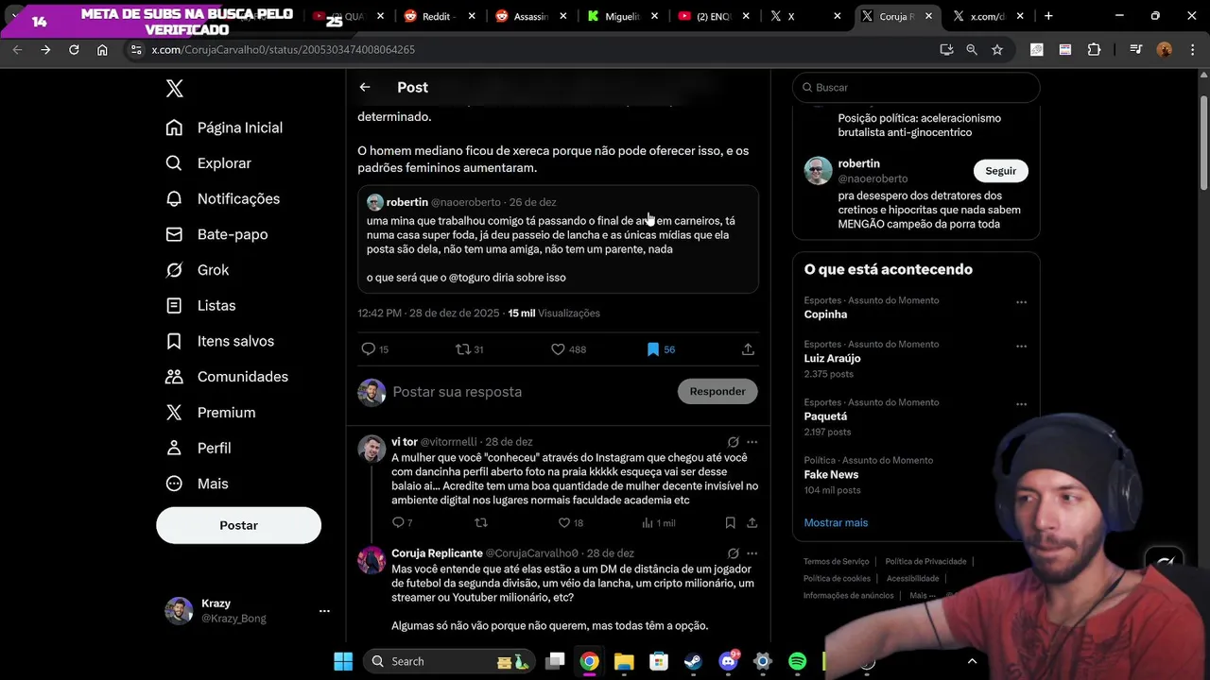Open Bate-papo envelope icon
The image size is (1210, 680).
click(174, 234)
